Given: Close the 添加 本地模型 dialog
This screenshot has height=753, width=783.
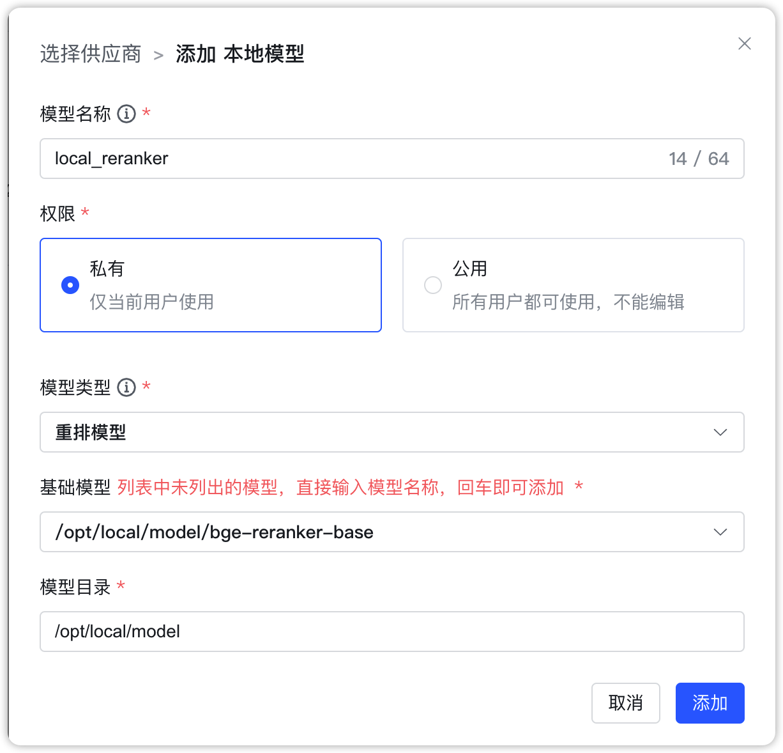Looking at the screenshot, I should pos(744,43).
